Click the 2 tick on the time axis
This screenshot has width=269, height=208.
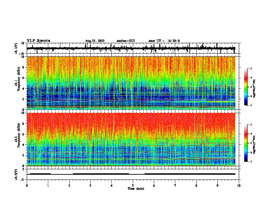point(69,186)
